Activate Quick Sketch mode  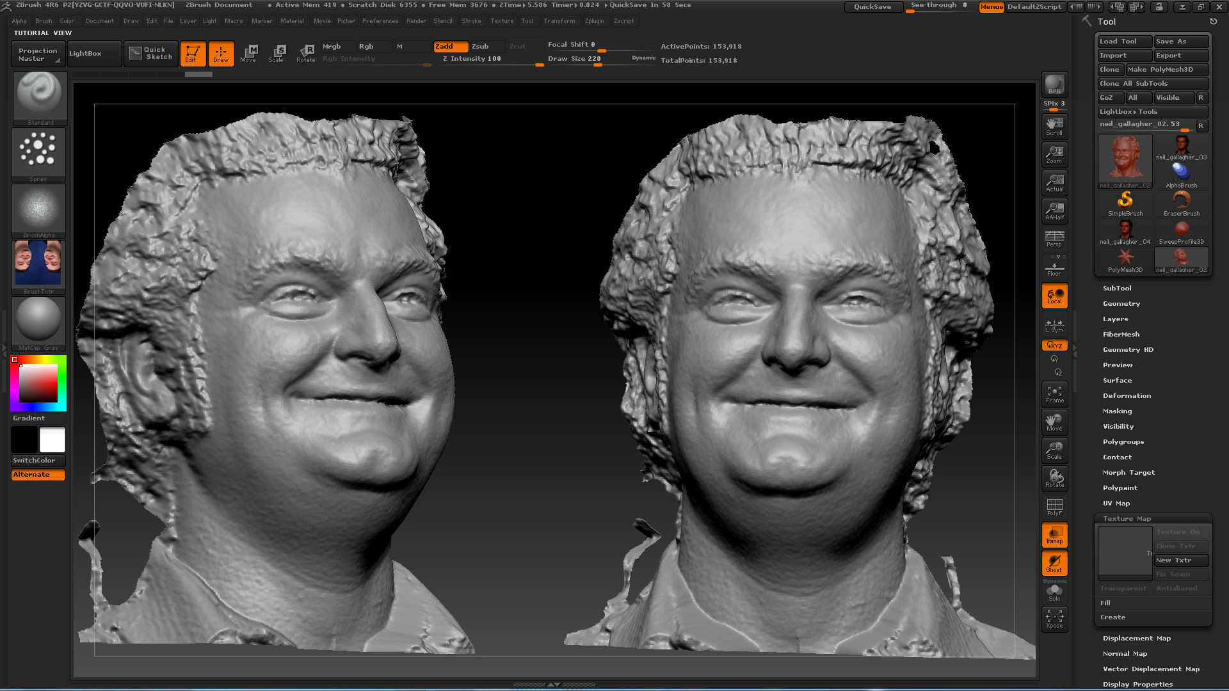150,53
